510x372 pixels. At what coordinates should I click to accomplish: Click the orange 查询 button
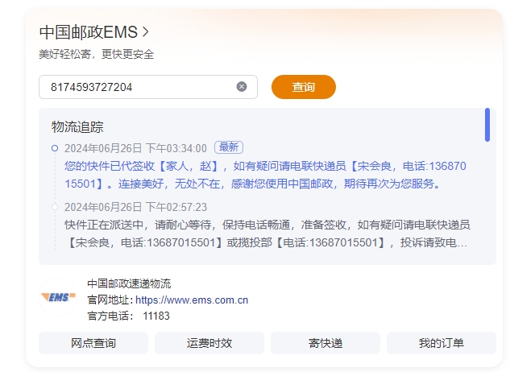tap(304, 87)
